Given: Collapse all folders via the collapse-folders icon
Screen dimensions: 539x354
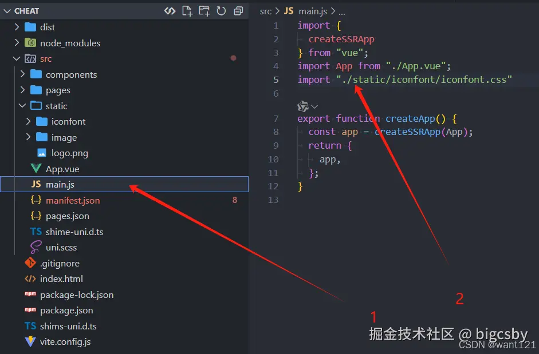Looking at the screenshot, I should [x=238, y=10].
